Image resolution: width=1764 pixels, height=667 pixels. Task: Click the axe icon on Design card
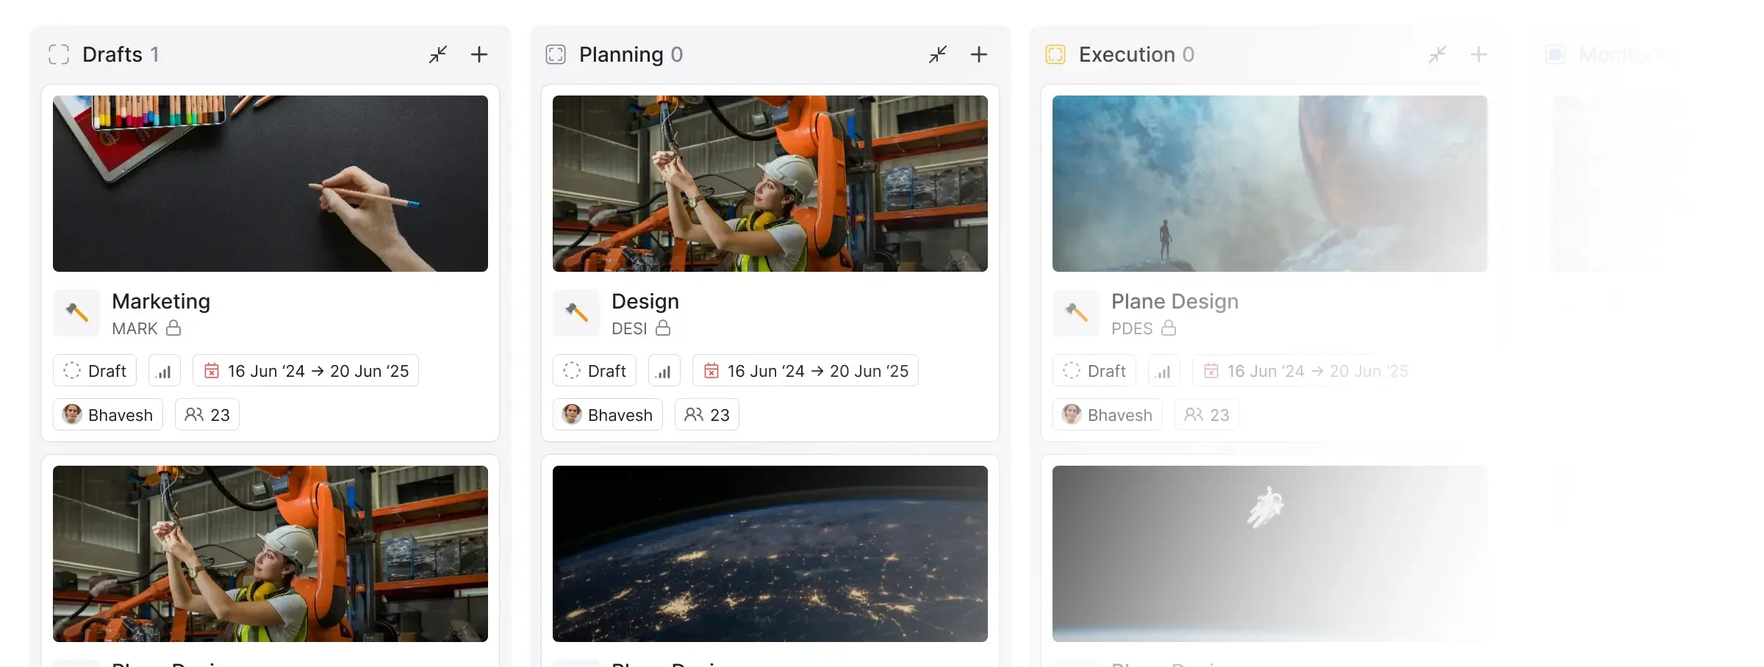(x=576, y=313)
